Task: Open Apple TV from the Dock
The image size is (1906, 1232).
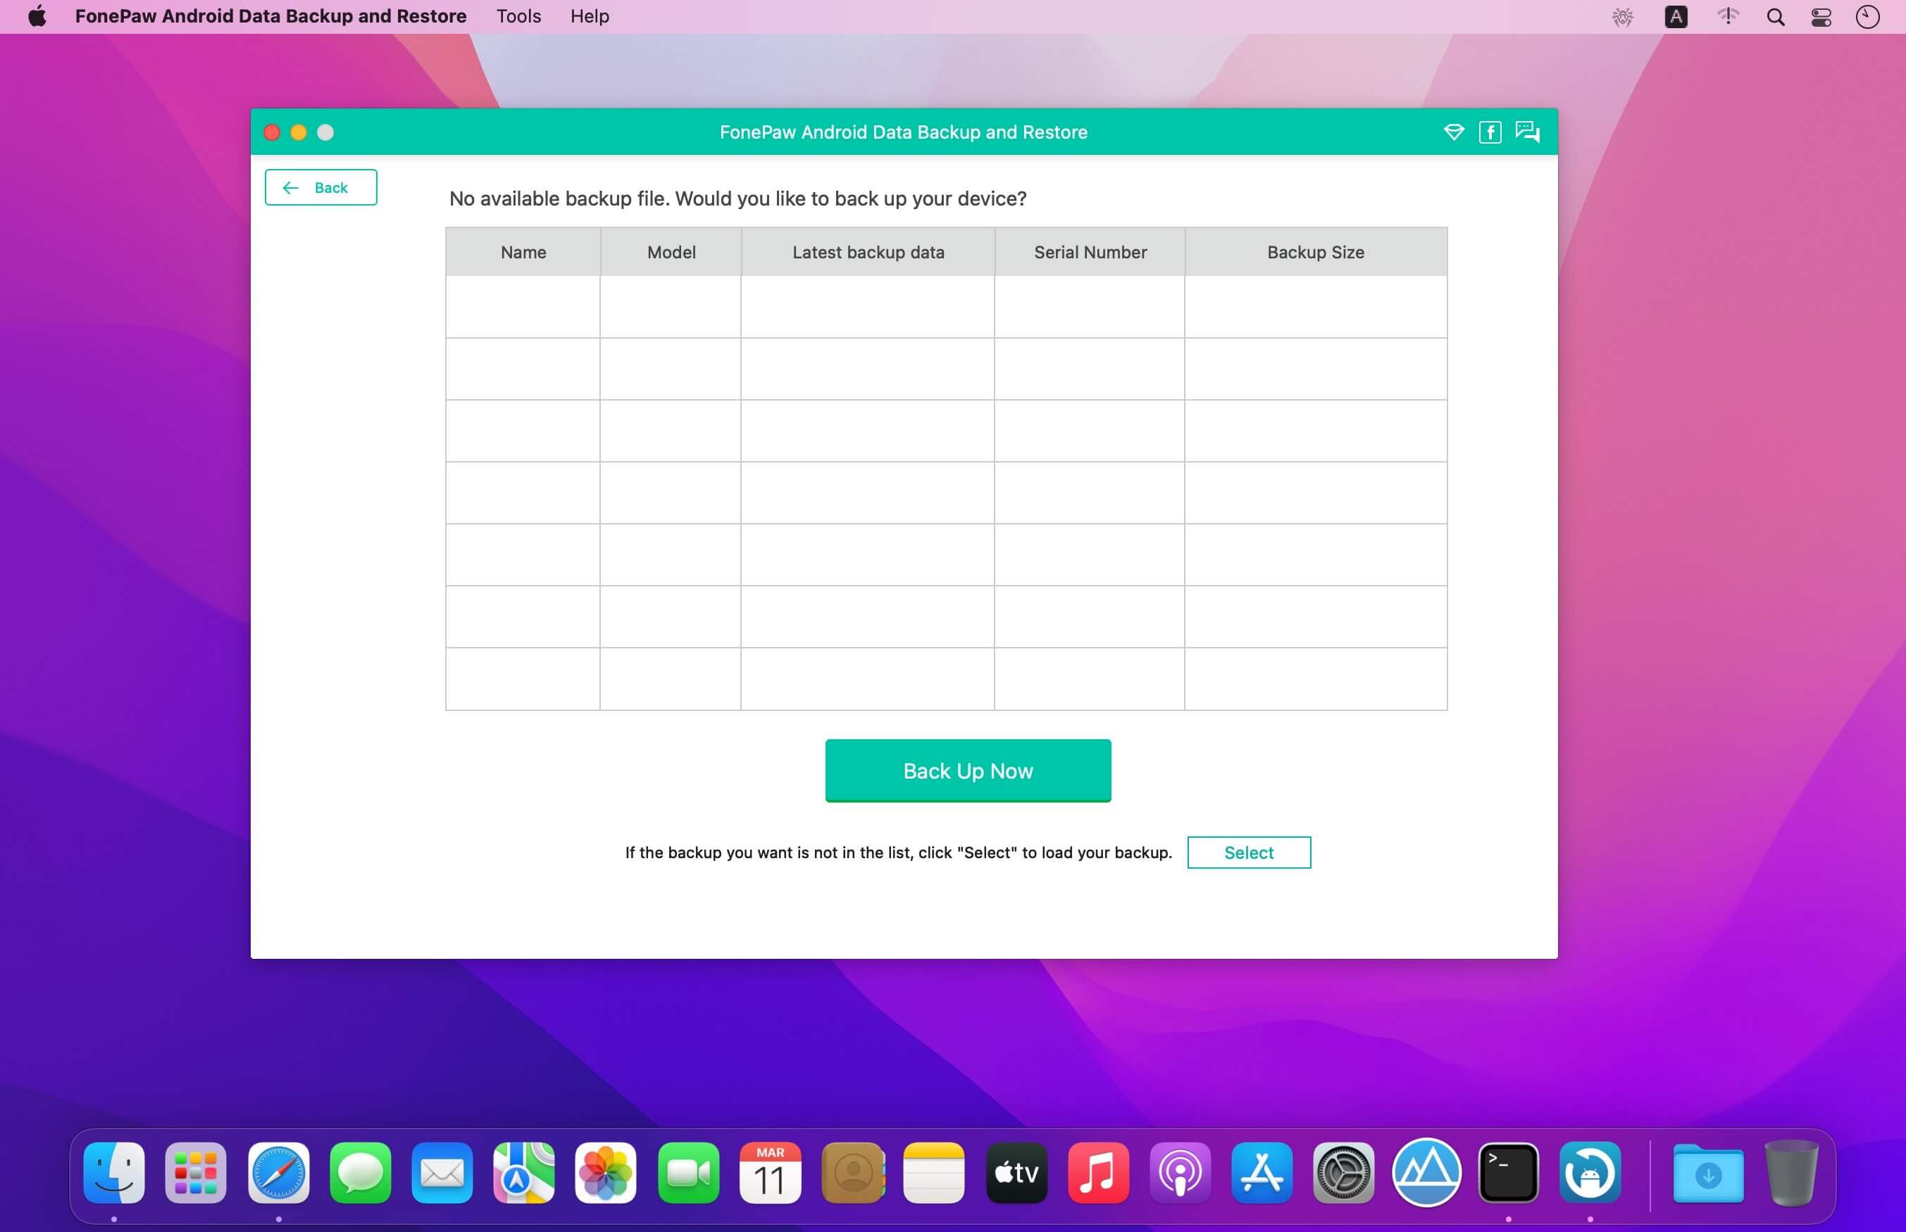Action: click(x=1016, y=1173)
